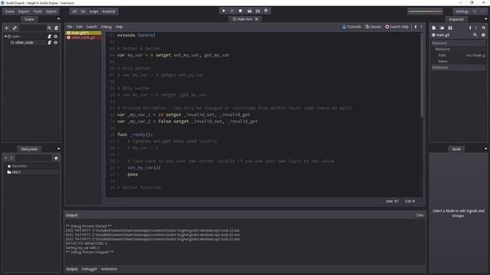Screen dimensions: 490x275
Task: Open the Export menu
Action: click(51, 11)
